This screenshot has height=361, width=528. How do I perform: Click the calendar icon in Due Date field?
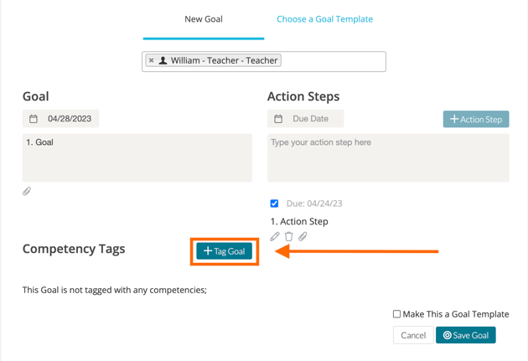(278, 119)
